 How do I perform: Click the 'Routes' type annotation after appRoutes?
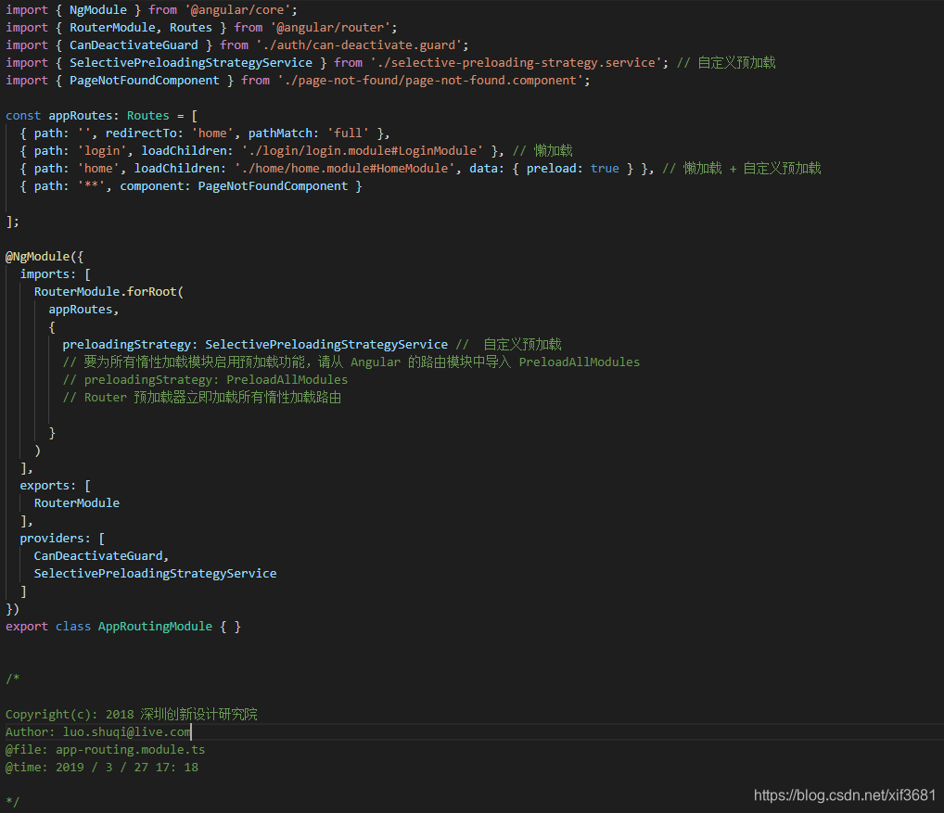tap(148, 116)
